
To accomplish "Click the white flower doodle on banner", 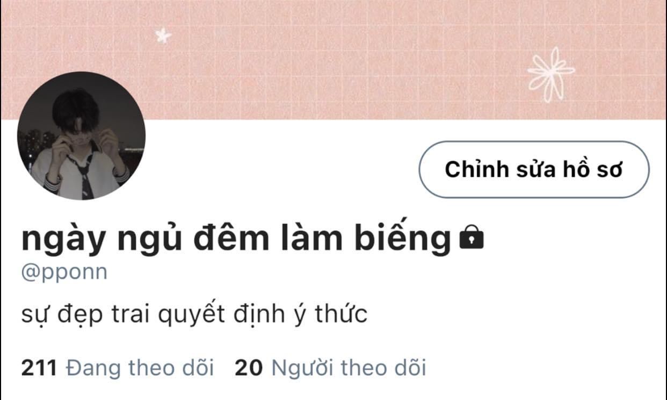I will click(550, 74).
